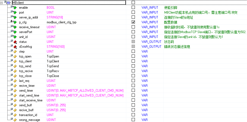247x122 pixels.
Task: Tick the checkbox in the port row
Action: (x=133, y=12)
